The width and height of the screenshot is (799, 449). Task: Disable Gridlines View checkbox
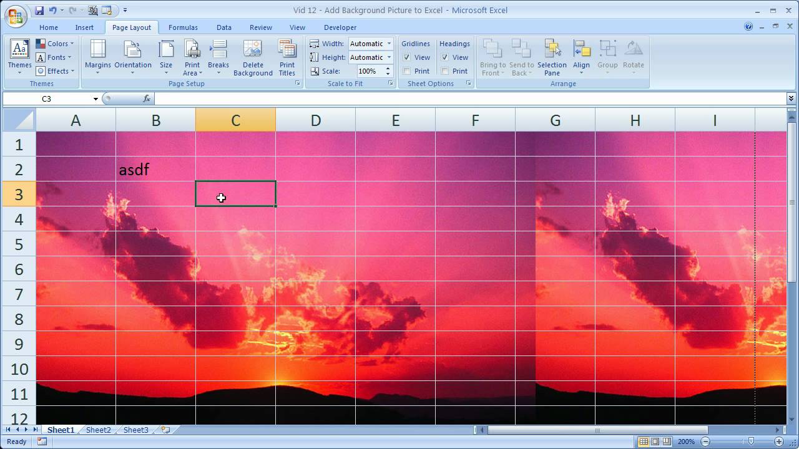(406, 57)
